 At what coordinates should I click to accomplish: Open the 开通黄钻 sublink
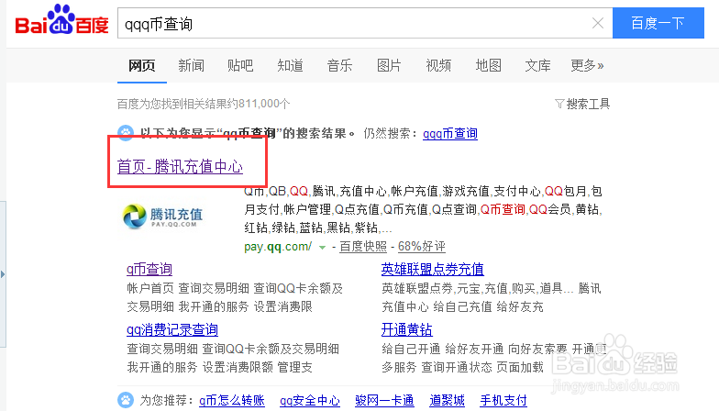[x=407, y=330]
